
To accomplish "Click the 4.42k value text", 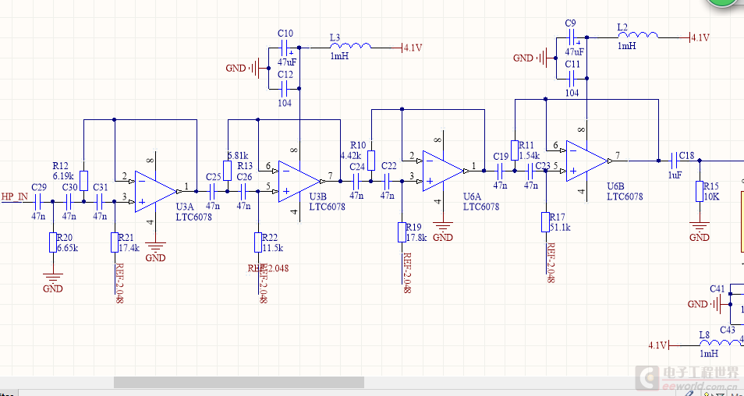I will pyautogui.click(x=351, y=155).
